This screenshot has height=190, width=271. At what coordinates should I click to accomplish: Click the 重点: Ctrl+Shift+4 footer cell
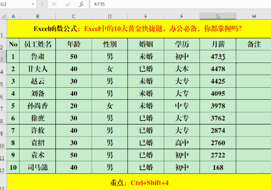coord(139,182)
